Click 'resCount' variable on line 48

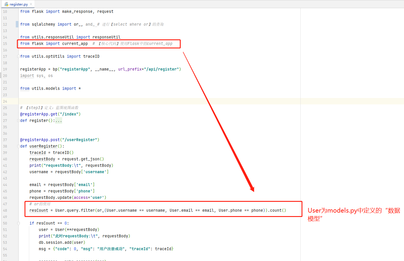(x=39, y=210)
